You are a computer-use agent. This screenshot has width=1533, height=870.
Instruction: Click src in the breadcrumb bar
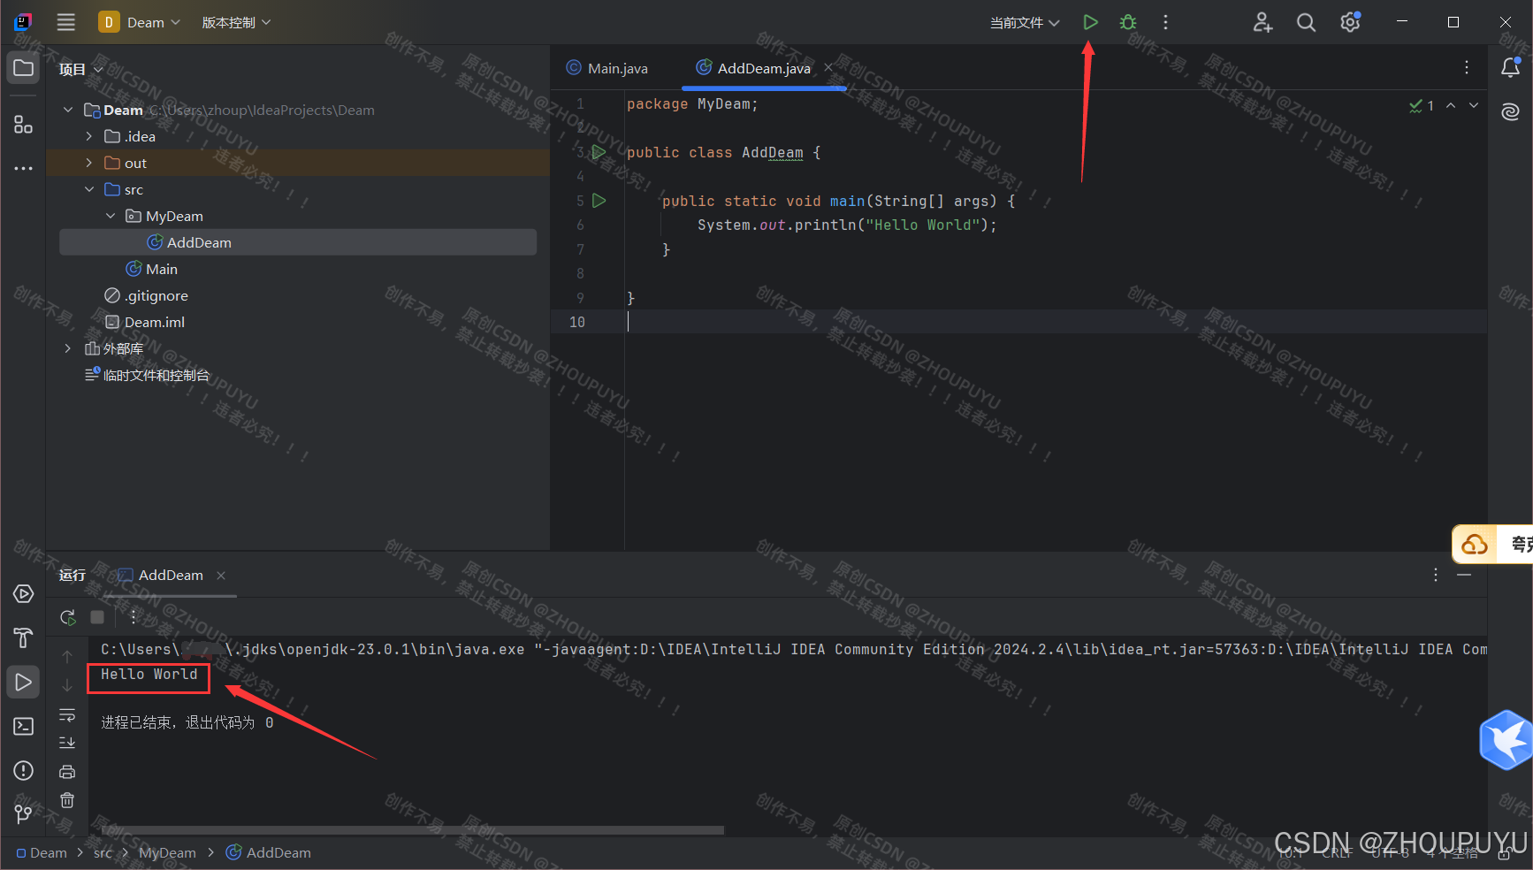(x=103, y=852)
